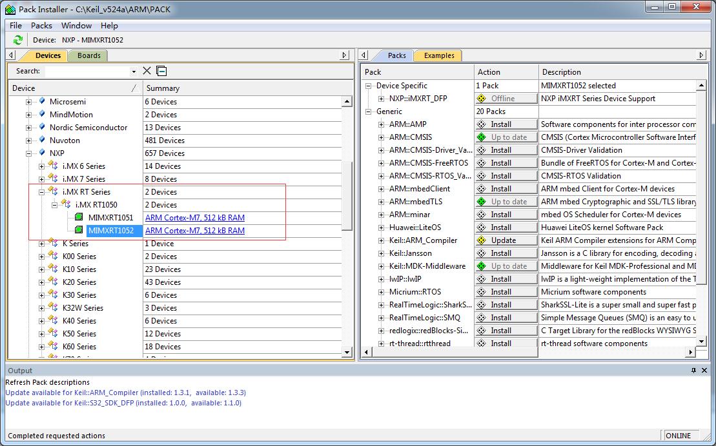This screenshot has height=446, width=716.
Task: Click the Description column header
Action: [623, 72]
